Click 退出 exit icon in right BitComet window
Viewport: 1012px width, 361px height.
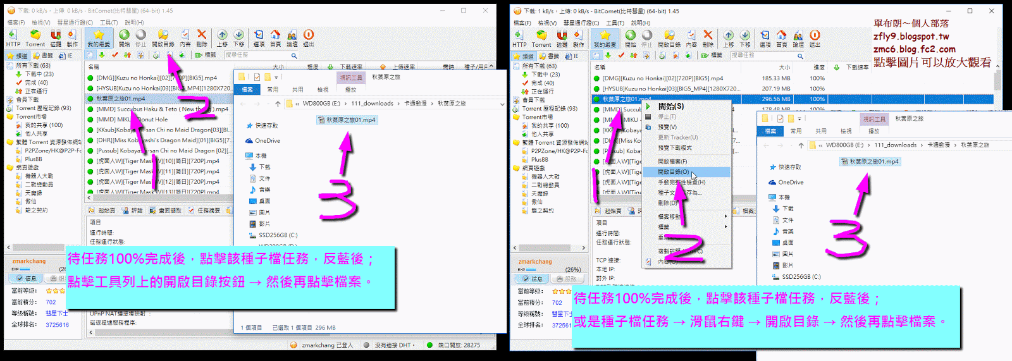click(815, 39)
